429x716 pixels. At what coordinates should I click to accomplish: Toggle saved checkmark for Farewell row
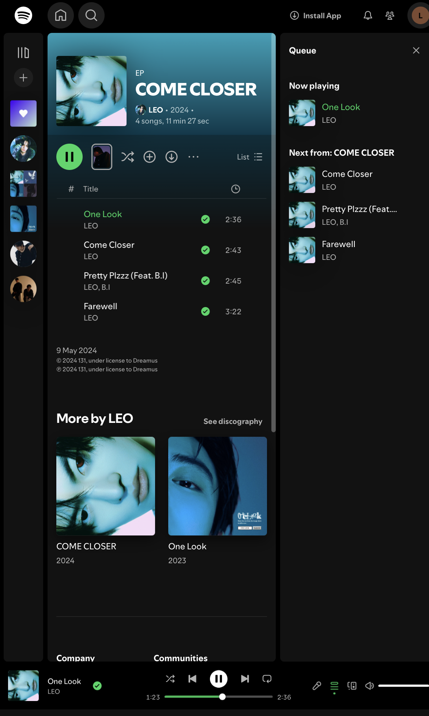pos(206,311)
